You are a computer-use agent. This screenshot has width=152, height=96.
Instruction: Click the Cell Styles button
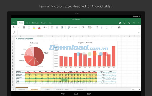click(x=72, y=27)
